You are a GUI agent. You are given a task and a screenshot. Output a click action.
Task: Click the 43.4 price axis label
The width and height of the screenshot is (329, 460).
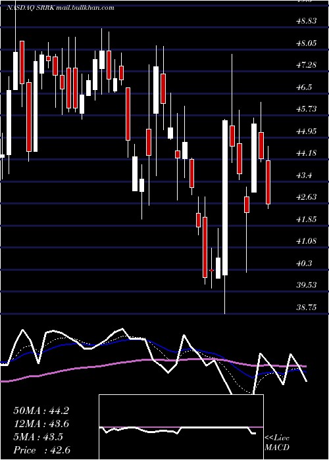(305, 175)
